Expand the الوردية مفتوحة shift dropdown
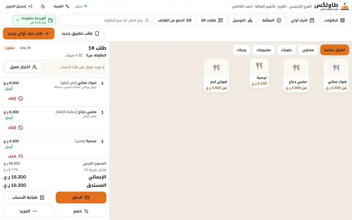 pos(34,20)
